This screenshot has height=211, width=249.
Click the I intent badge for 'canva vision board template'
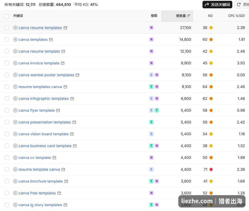pos(151,134)
